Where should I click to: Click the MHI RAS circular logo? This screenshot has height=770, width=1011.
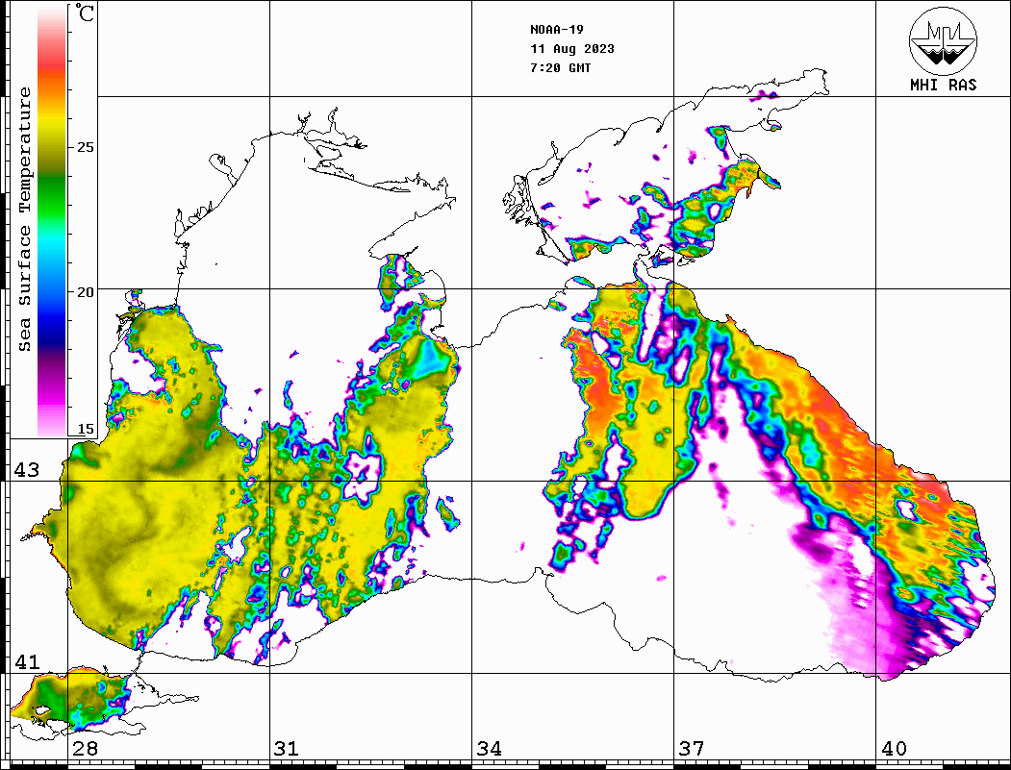point(944,40)
